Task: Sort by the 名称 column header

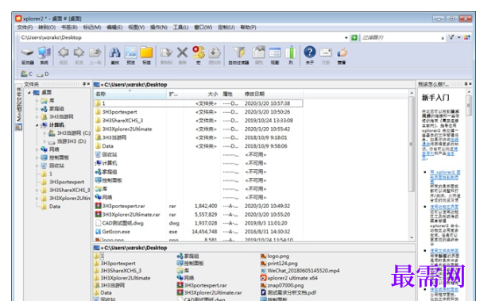Action: [x=130, y=94]
